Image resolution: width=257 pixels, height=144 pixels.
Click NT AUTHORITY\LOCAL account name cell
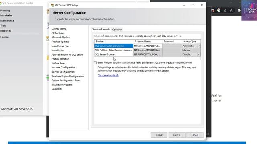(x=148, y=54)
